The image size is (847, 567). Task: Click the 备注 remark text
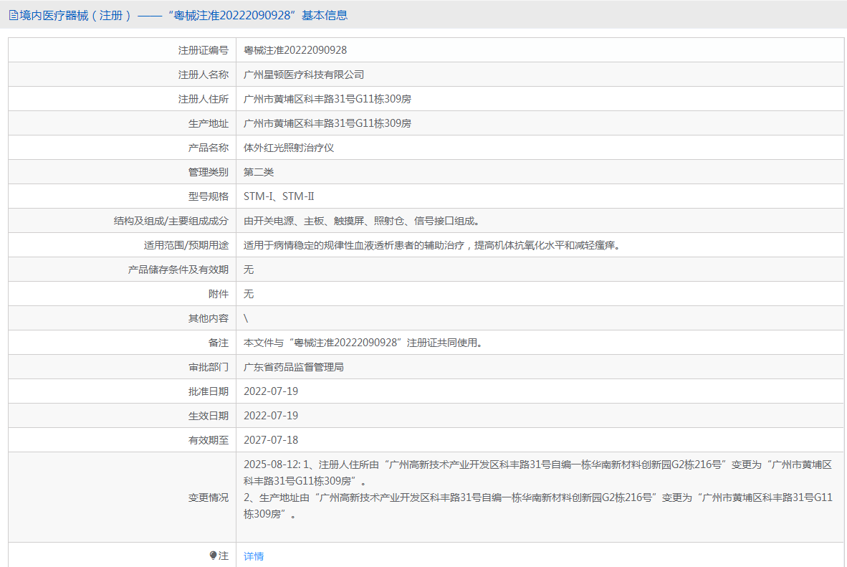(x=363, y=343)
